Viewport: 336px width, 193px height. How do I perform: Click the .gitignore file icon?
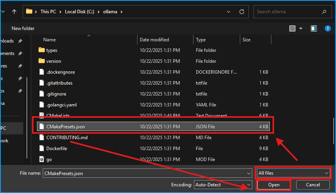click(42, 94)
